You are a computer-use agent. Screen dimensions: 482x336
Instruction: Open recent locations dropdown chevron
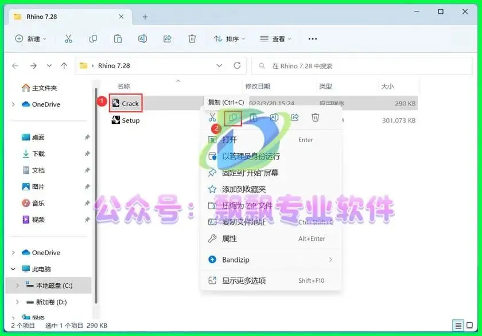coord(49,66)
